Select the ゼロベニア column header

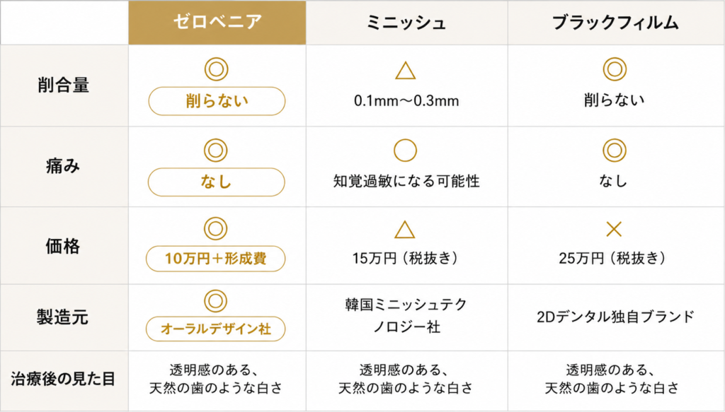click(x=217, y=23)
